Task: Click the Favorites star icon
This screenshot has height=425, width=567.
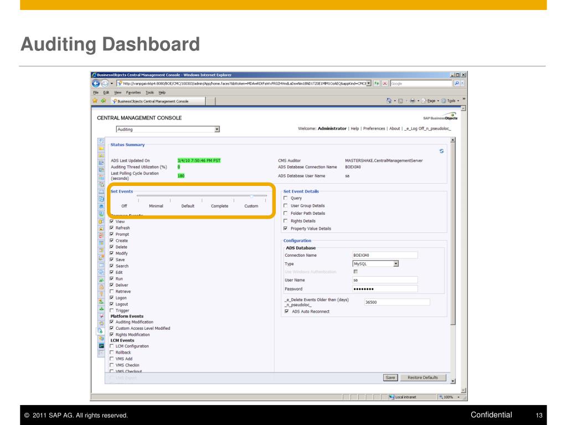Action: [x=95, y=101]
